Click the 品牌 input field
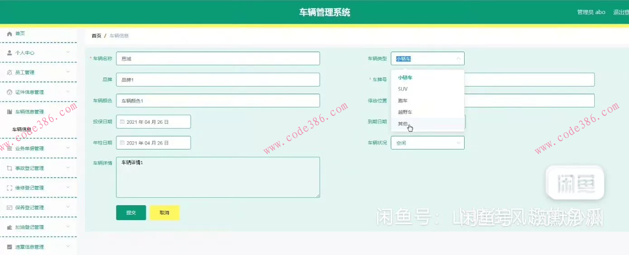The width and height of the screenshot is (629, 255). [x=218, y=80]
